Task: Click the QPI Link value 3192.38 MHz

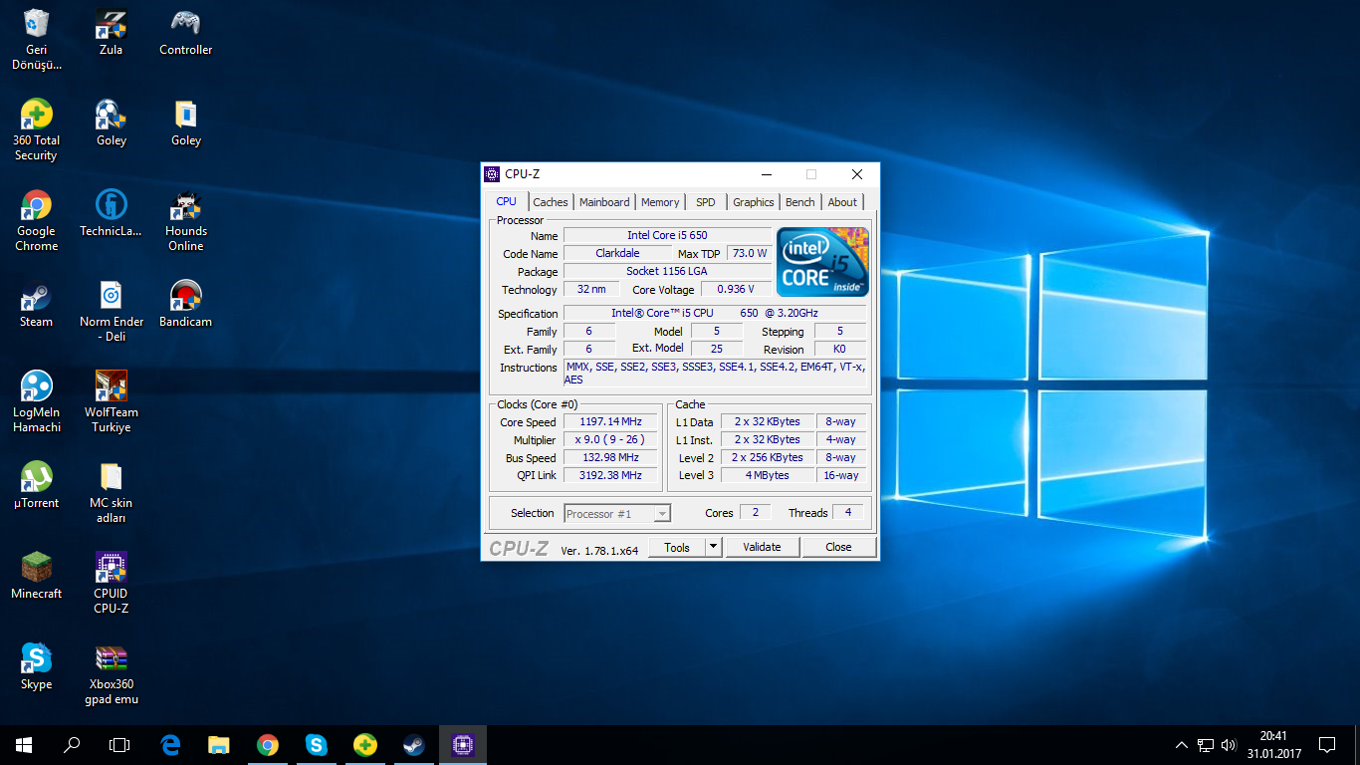Action: pyautogui.click(x=610, y=475)
